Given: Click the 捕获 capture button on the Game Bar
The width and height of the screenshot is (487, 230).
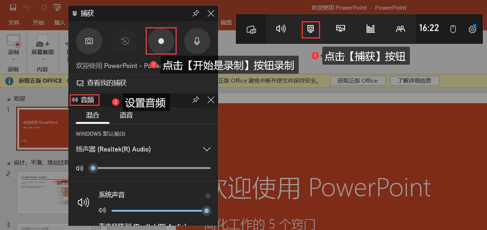Looking at the screenshot, I should pyautogui.click(x=310, y=29).
